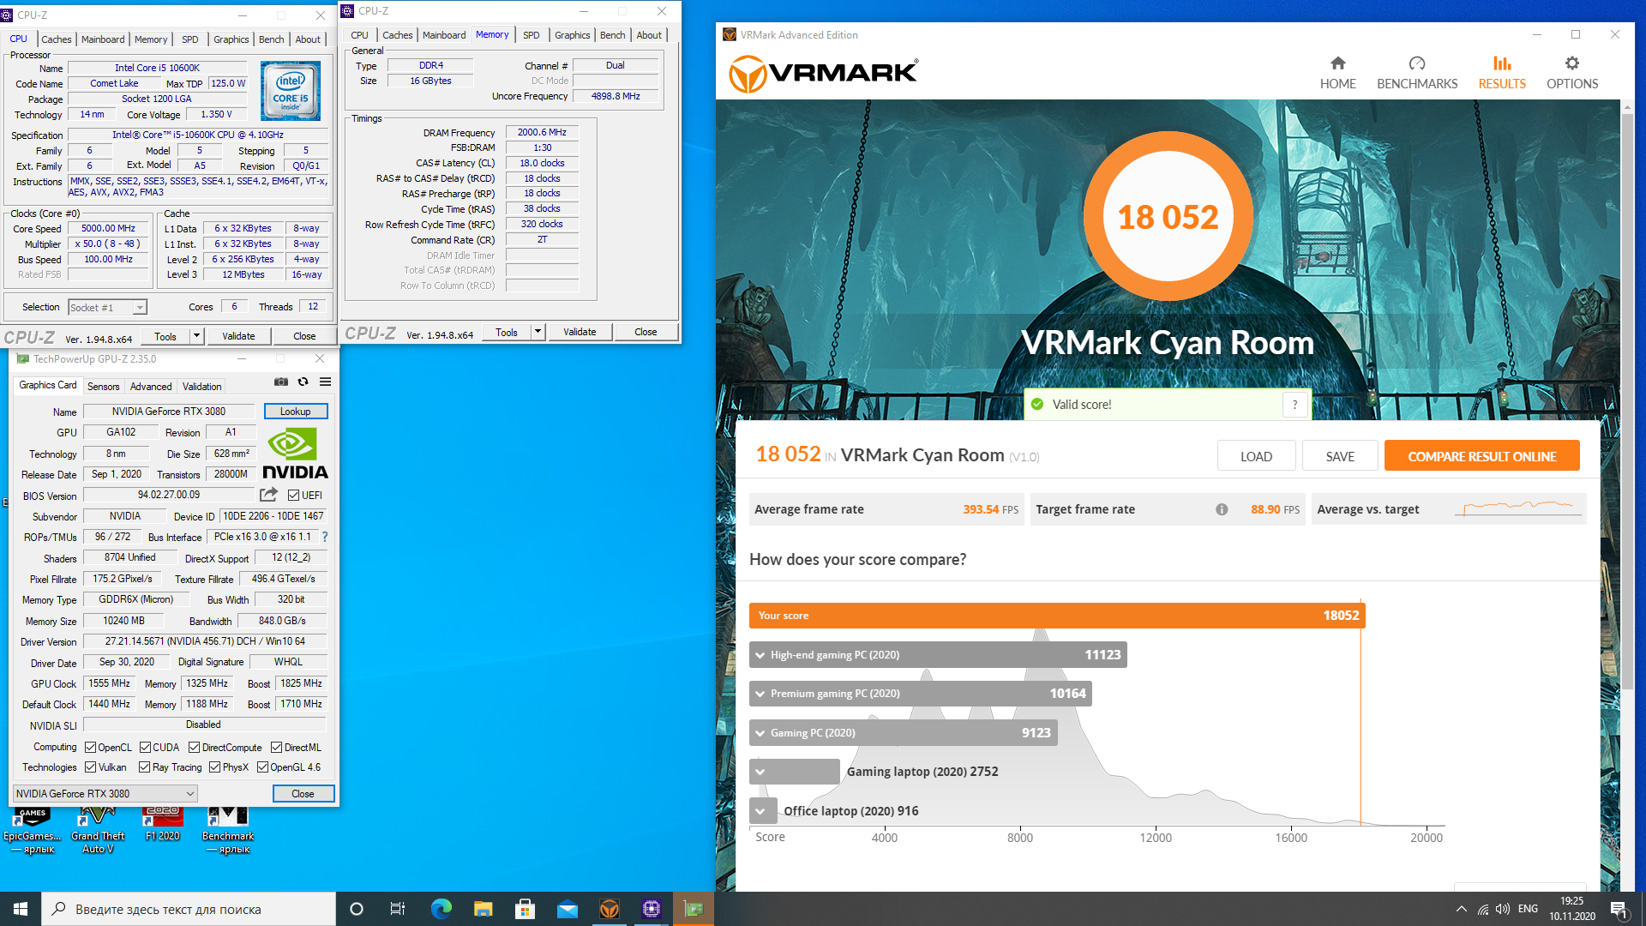
Task: Toggle Ray Tracing checkbox
Action: click(144, 767)
